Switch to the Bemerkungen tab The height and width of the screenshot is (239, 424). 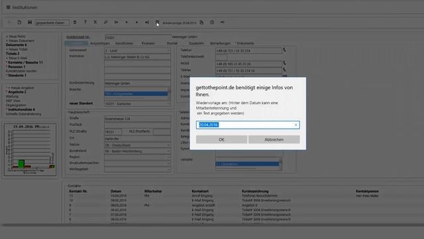[220, 43]
